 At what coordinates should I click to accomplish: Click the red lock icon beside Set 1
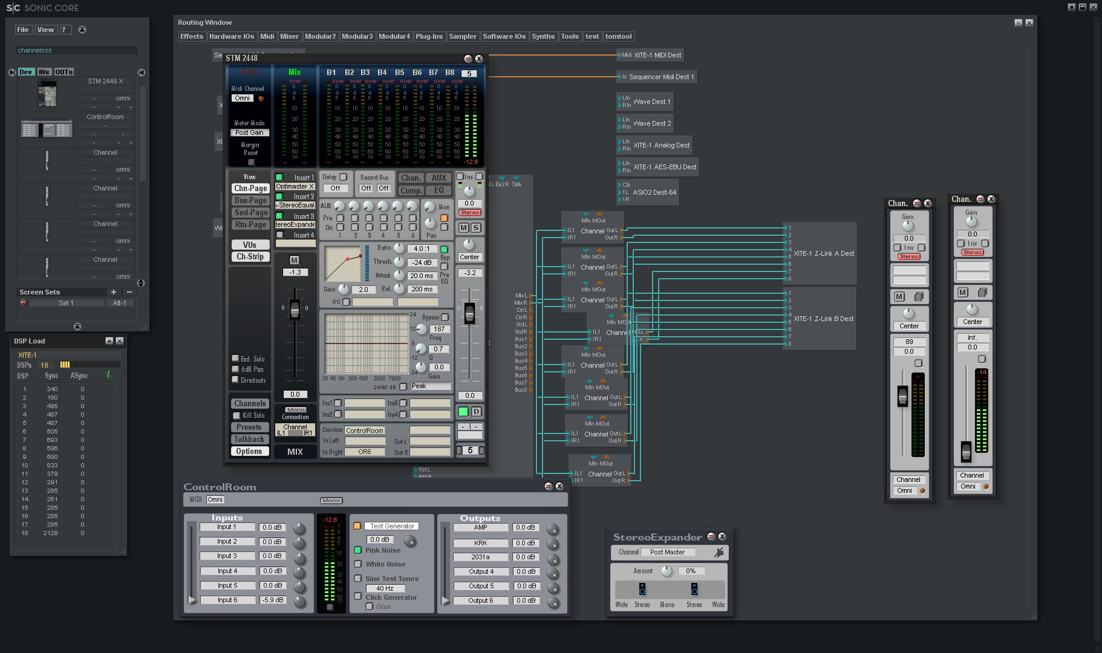(x=23, y=302)
